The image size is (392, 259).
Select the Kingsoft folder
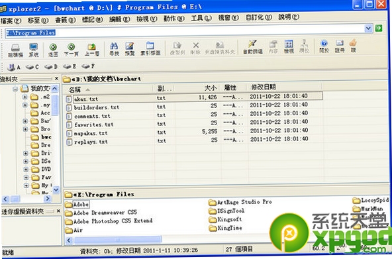[225, 219]
